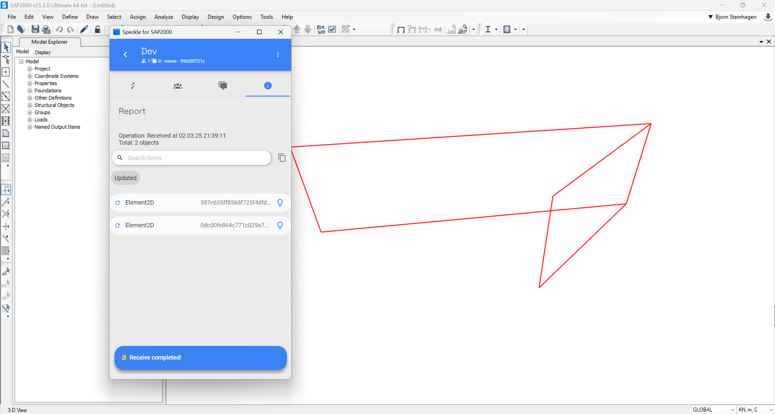Click the first Element2D report row
Screen dimensions: 775x414
pyautogui.click(x=200, y=202)
